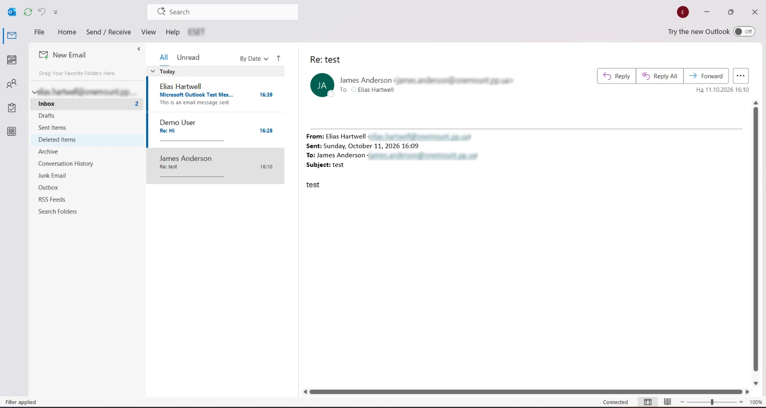Click the Forward button

pyautogui.click(x=706, y=76)
